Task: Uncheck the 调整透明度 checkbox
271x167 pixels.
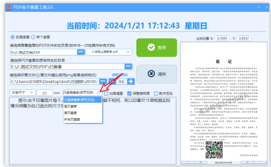Action: pos(129,94)
